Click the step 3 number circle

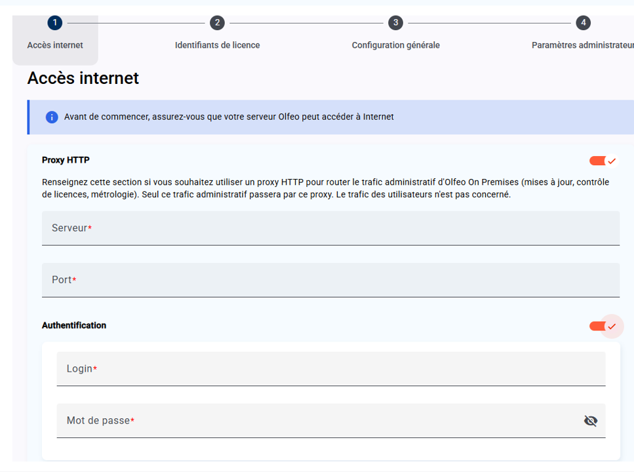click(x=395, y=23)
